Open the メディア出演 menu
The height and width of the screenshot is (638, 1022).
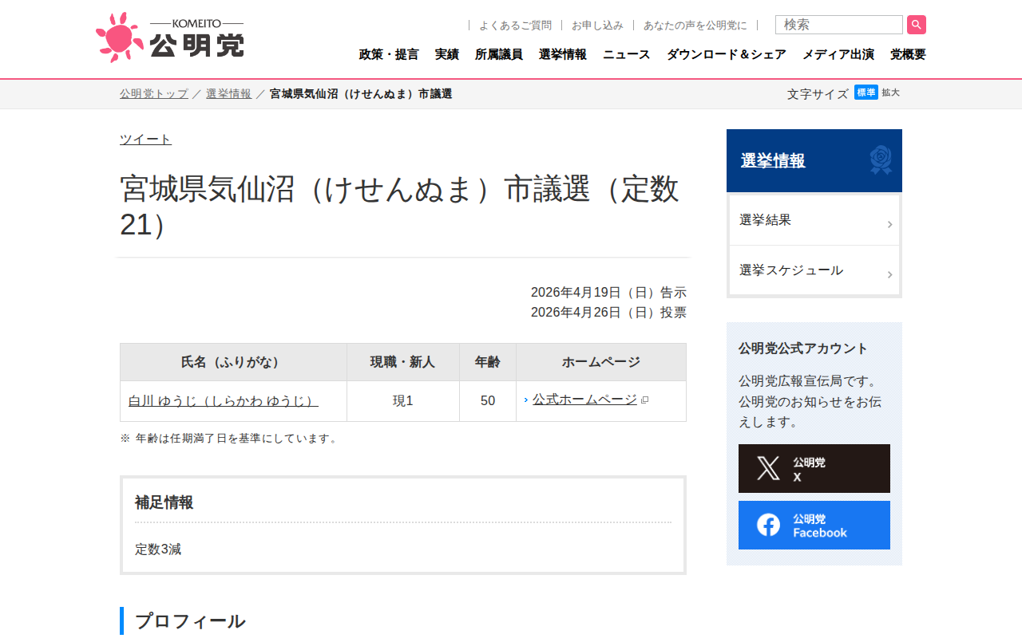(838, 54)
